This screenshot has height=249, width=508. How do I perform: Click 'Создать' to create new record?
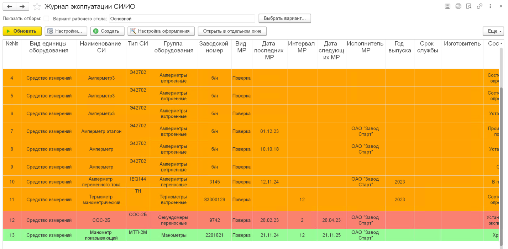tap(107, 31)
